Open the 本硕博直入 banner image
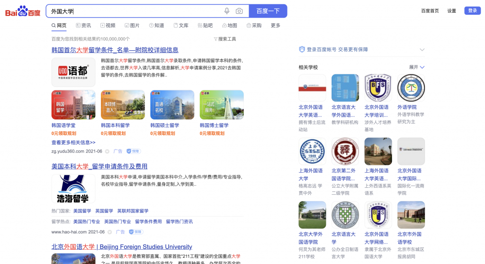The height and width of the screenshot is (264, 485). click(x=123, y=105)
